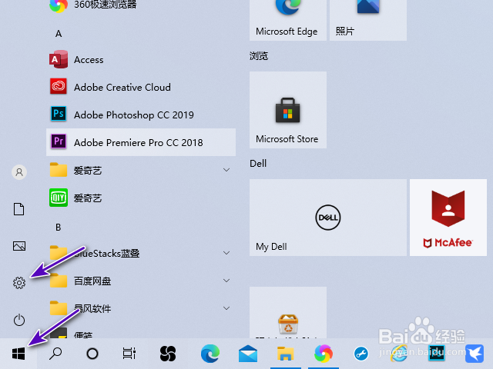Image resolution: width=493 pixels, height=369 pixels.
Task: Open the Windows Start button
Action: (18, 354)
